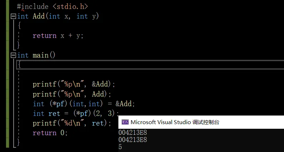Click the second 004213E8 console output line
Image resolution: width=284 pixels, height=152 pixels.
[x=132, y=139]
